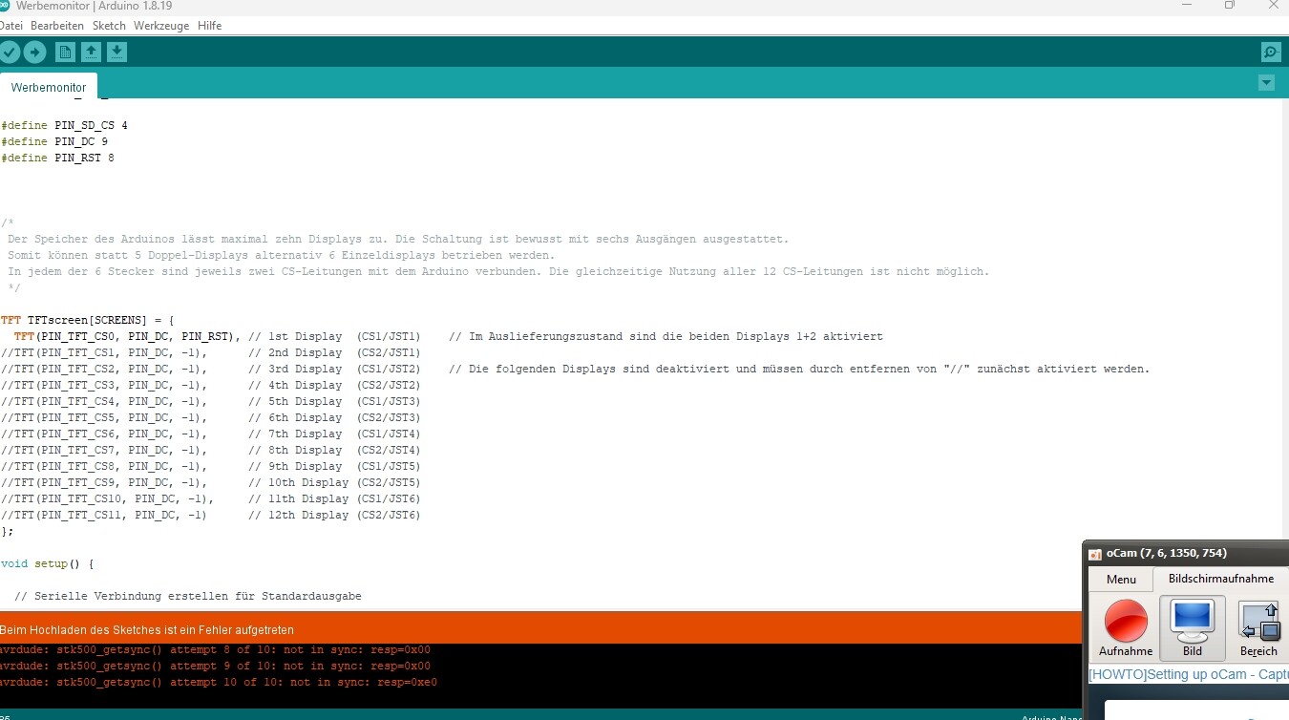Open the Bearbeiten menu
Viewport: 1289px width, 720px height.
[x=56, y=26]
